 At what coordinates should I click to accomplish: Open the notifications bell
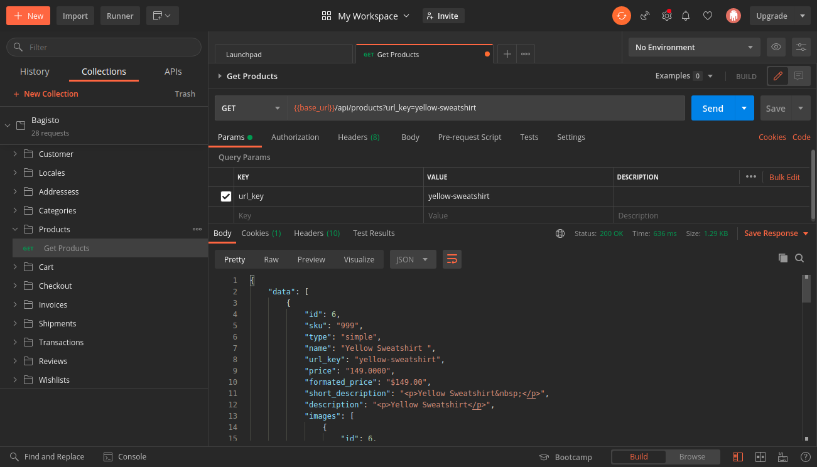coord(686,16)
